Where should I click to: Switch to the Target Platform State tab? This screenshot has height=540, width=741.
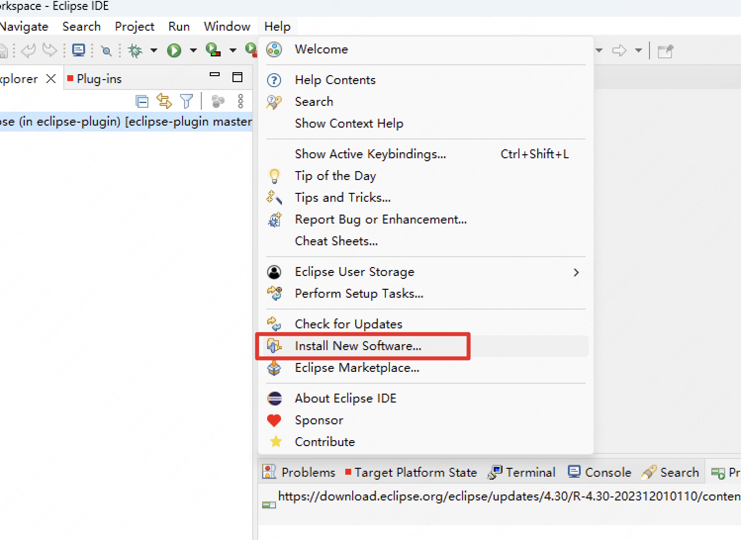tap(411, 472)
